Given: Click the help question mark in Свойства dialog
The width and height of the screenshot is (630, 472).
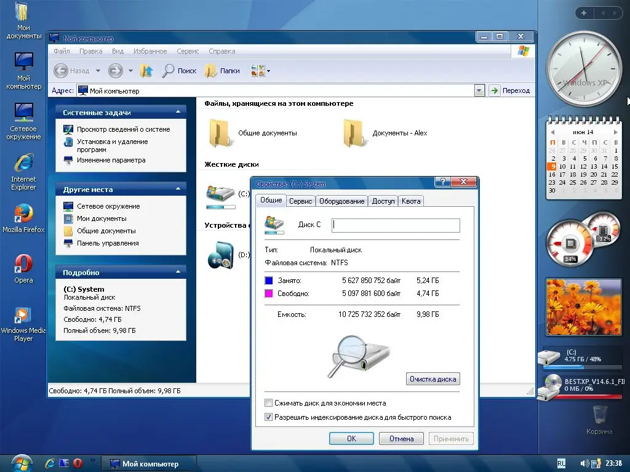Looking at the screenshot, I should [443, 182].
